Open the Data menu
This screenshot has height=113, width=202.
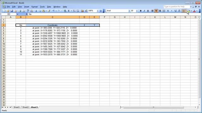tap(49, 7)
